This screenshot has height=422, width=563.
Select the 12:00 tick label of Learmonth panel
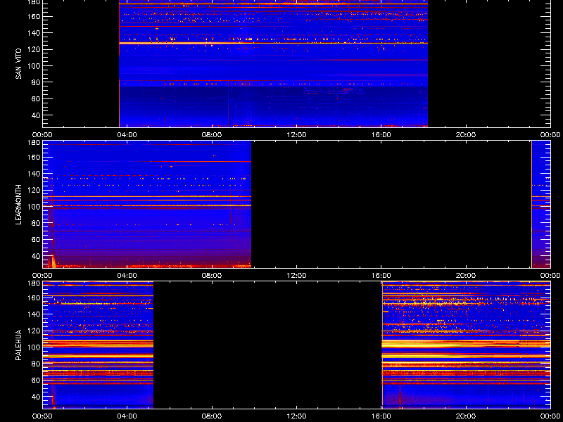[x=296, y=276]
